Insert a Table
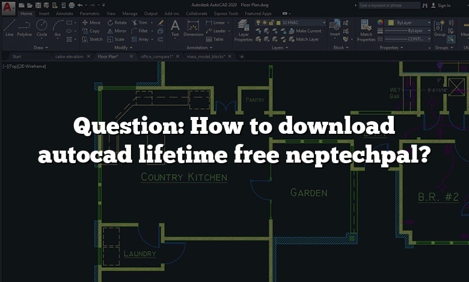 (x=215, y=39)
